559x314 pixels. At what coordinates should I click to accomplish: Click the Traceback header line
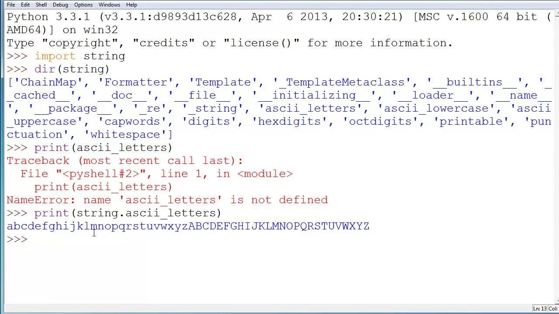pos(124,161)
